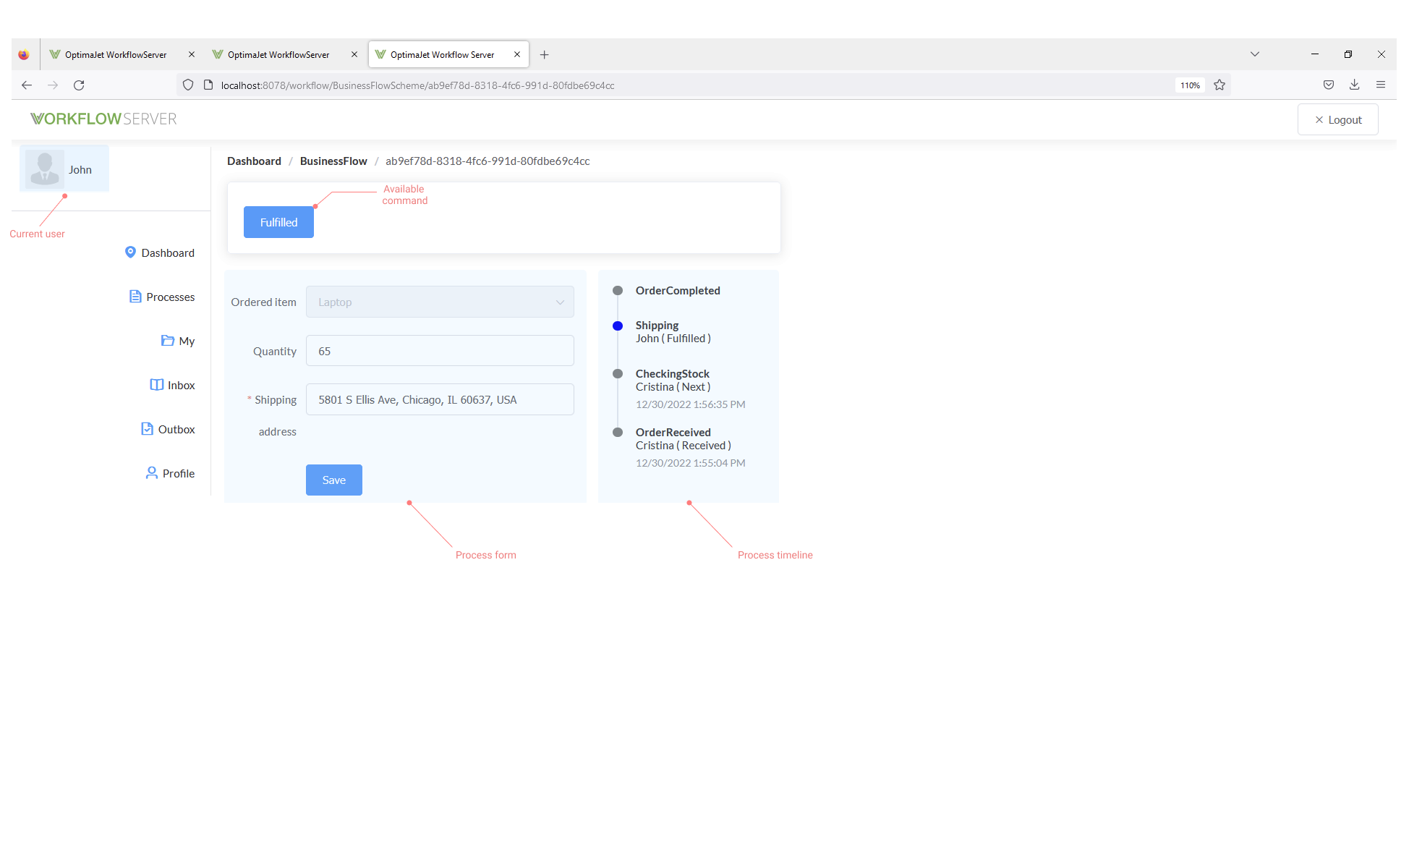Click the Ordered item dropdown arrow
This screenshot has width=1409, height=858.
[560, 302]
